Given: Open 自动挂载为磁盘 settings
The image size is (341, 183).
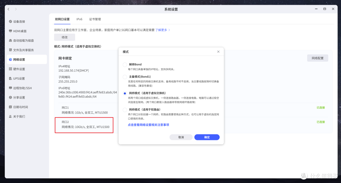Looking at the screenshot, I should tap(27, 40).
